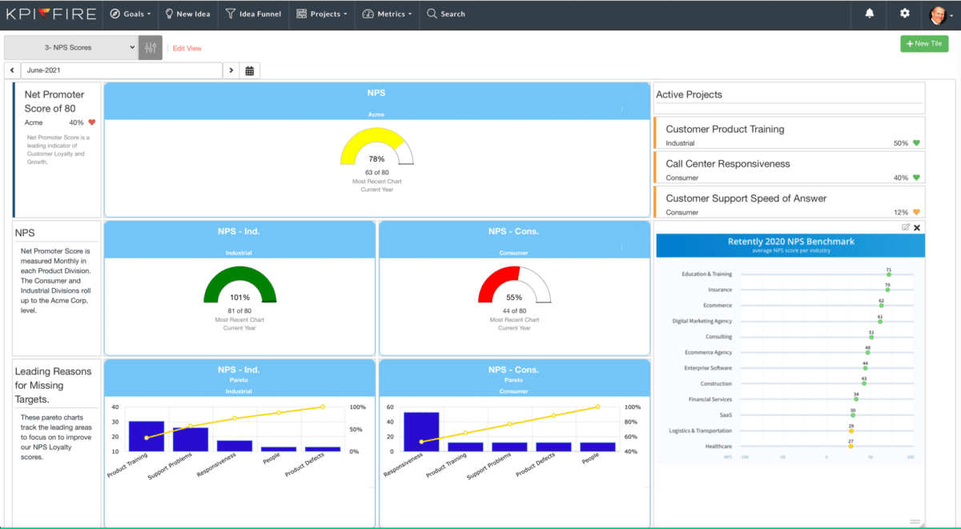Expand the Goals dropdown menu
Image resolution: width=961 pixels, height=529 pixels.
pos(131,14)
